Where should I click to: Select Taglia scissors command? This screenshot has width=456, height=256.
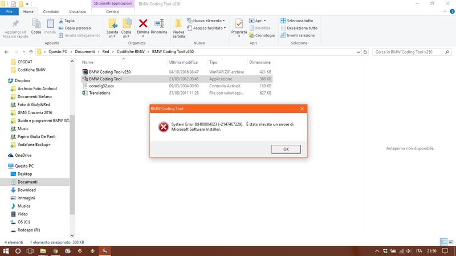67,21
